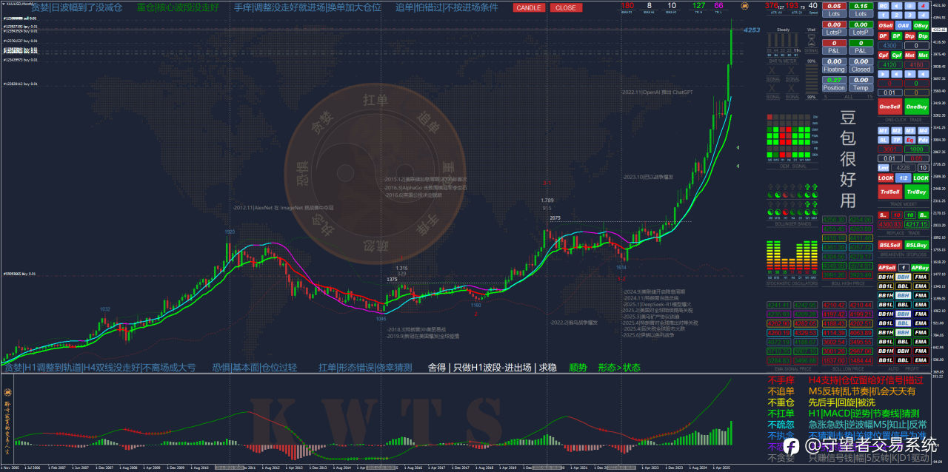Click the 4300 price input field
Image resolution: width=948 pixels, height=472 pixels.
[890, 45]
